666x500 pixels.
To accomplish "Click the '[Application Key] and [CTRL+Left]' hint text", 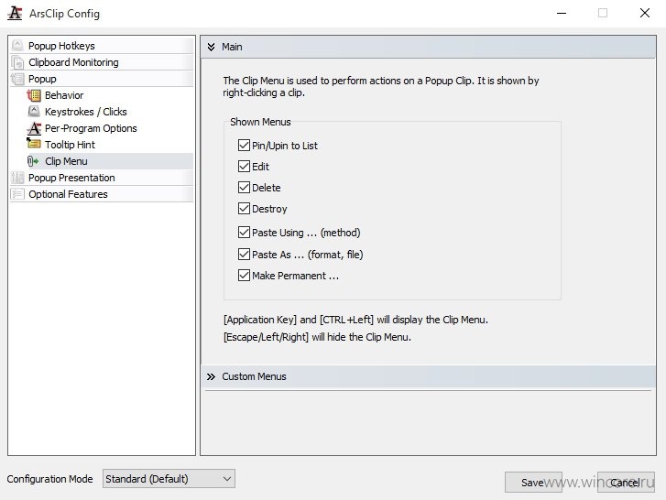I will click(355, 320).
